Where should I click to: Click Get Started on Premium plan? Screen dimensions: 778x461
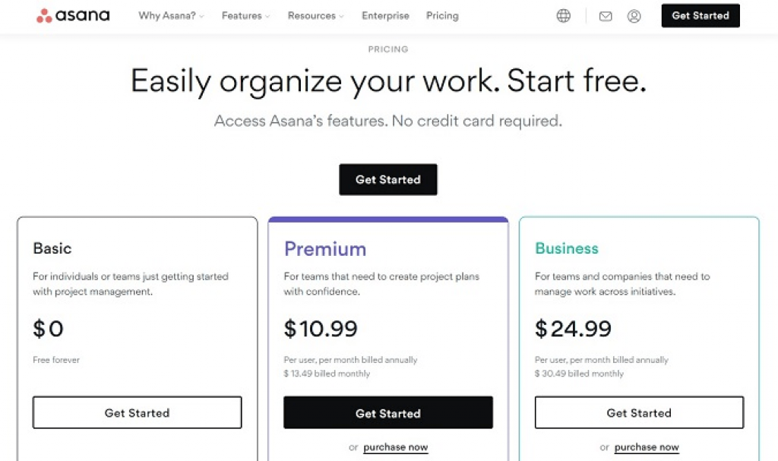(x=388, y=413)
